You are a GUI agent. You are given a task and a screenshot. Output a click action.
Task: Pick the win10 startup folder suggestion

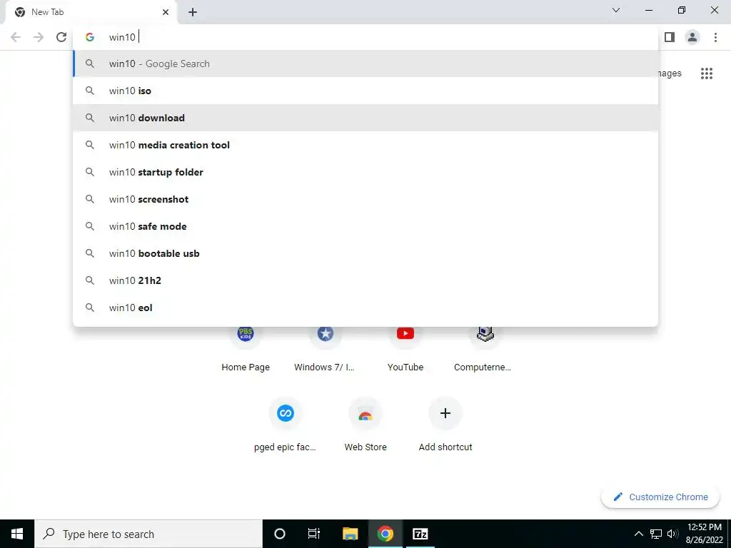[x=365, y=172]
